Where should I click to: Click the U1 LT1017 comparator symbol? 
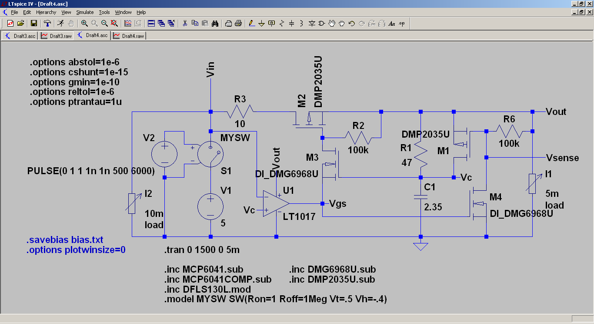click(276, 203)
